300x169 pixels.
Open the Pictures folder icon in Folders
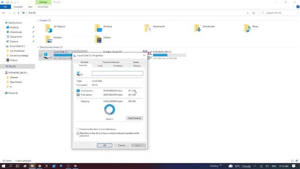click(x=48, y=39)
